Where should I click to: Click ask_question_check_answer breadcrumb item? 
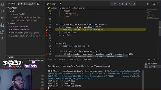click(x=73, y=8)
